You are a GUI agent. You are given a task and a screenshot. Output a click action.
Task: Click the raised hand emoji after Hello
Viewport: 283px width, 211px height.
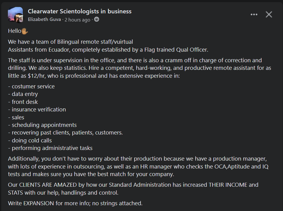coord(25,31)
